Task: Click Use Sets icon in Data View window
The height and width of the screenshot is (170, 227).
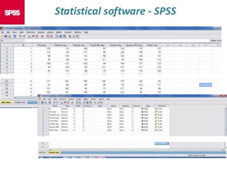Action: tap(74, 36)
